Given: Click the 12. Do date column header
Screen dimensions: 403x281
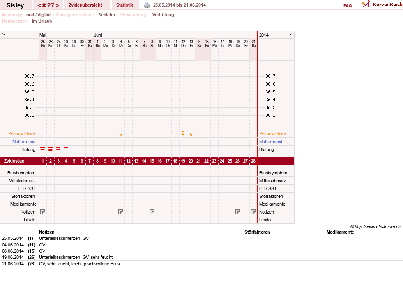Looking at the screenshot, I should pos(184,44).
